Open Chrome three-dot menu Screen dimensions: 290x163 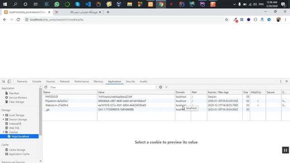285,19
